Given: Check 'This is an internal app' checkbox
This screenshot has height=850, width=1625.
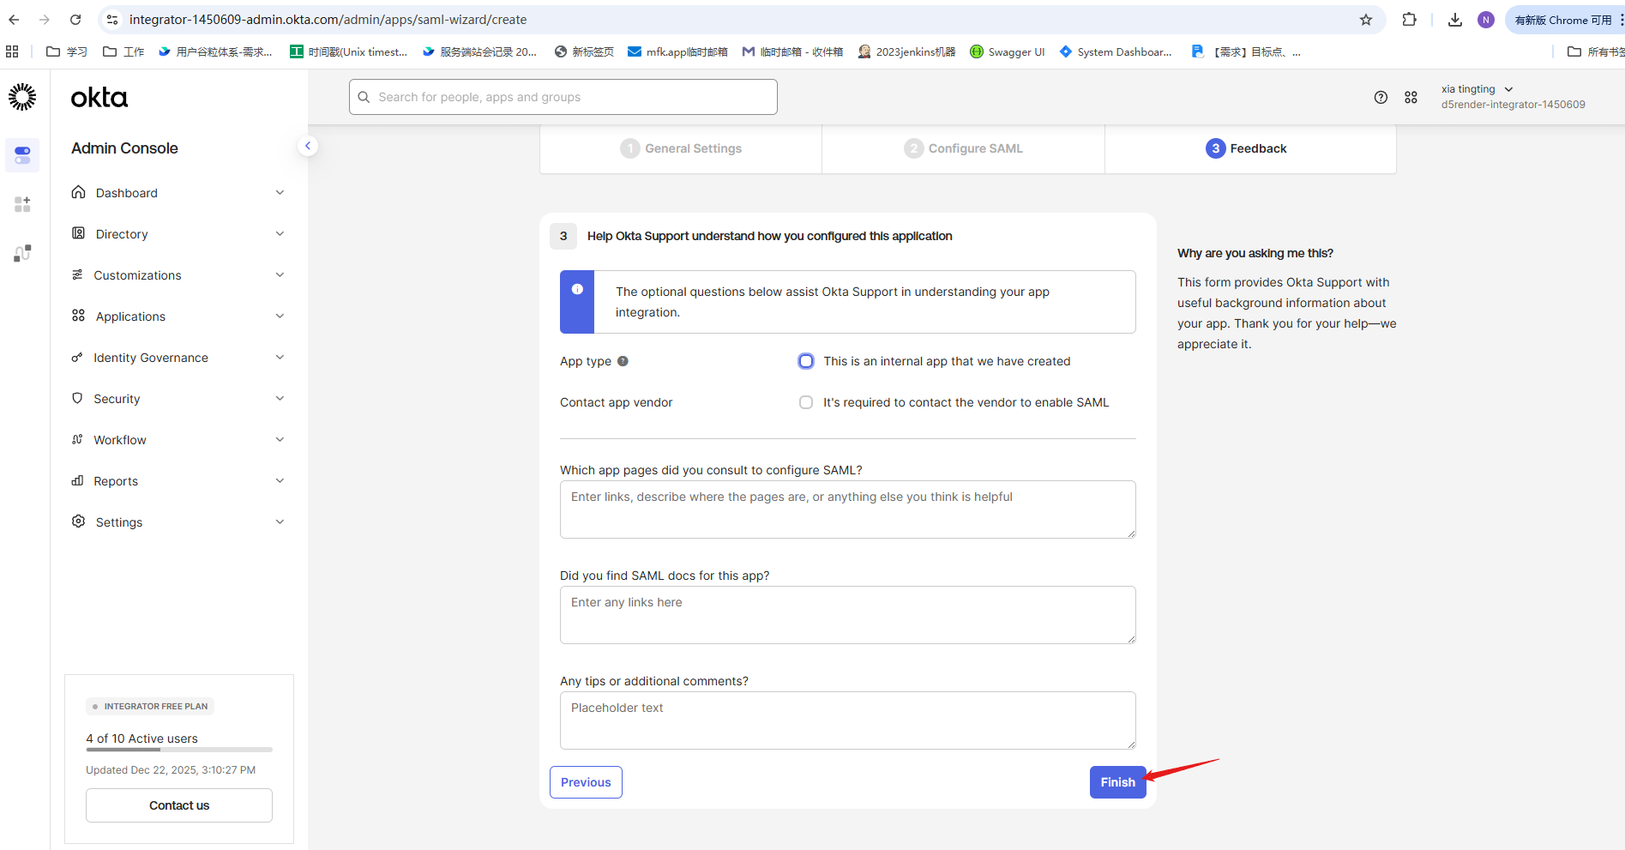Looking at the screenshot, I should pyautogui.click(x=806, y=361).
